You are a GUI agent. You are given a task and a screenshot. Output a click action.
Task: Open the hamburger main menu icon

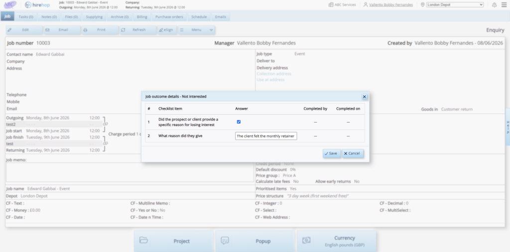pos(504,5)
